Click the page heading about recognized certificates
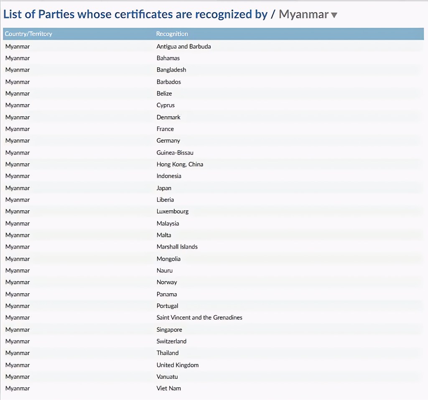The image size is (428, 400). pos(135,15)
